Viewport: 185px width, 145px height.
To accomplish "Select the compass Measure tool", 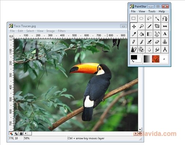I will 165,49.
